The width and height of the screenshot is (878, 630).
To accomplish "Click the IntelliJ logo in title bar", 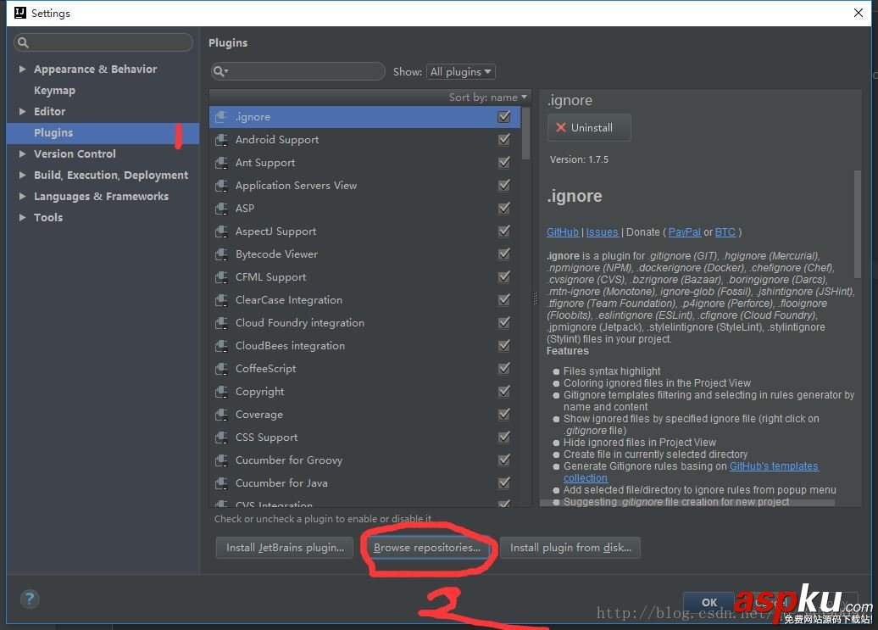I will [20, 13].
